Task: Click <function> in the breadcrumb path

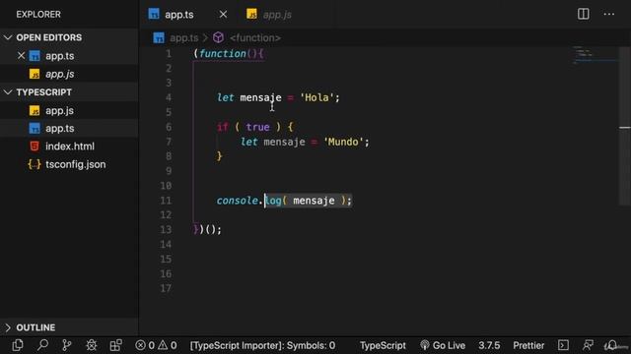Action: (x=255, y=37)
